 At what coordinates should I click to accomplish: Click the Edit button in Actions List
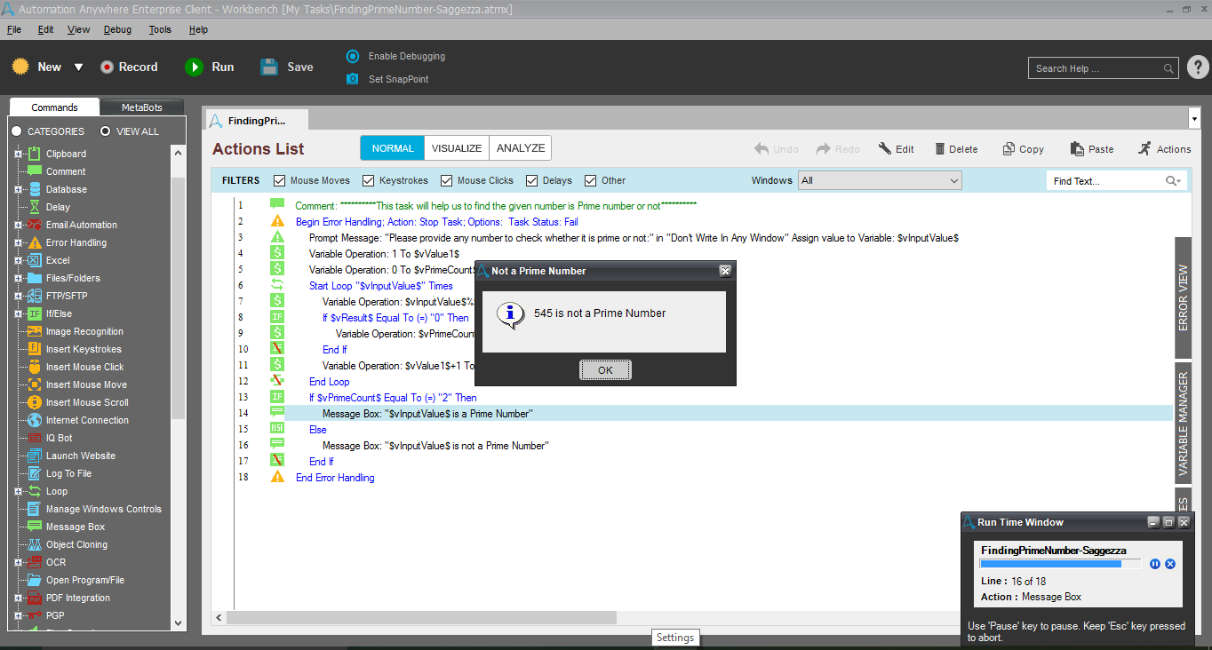point(896,149)
